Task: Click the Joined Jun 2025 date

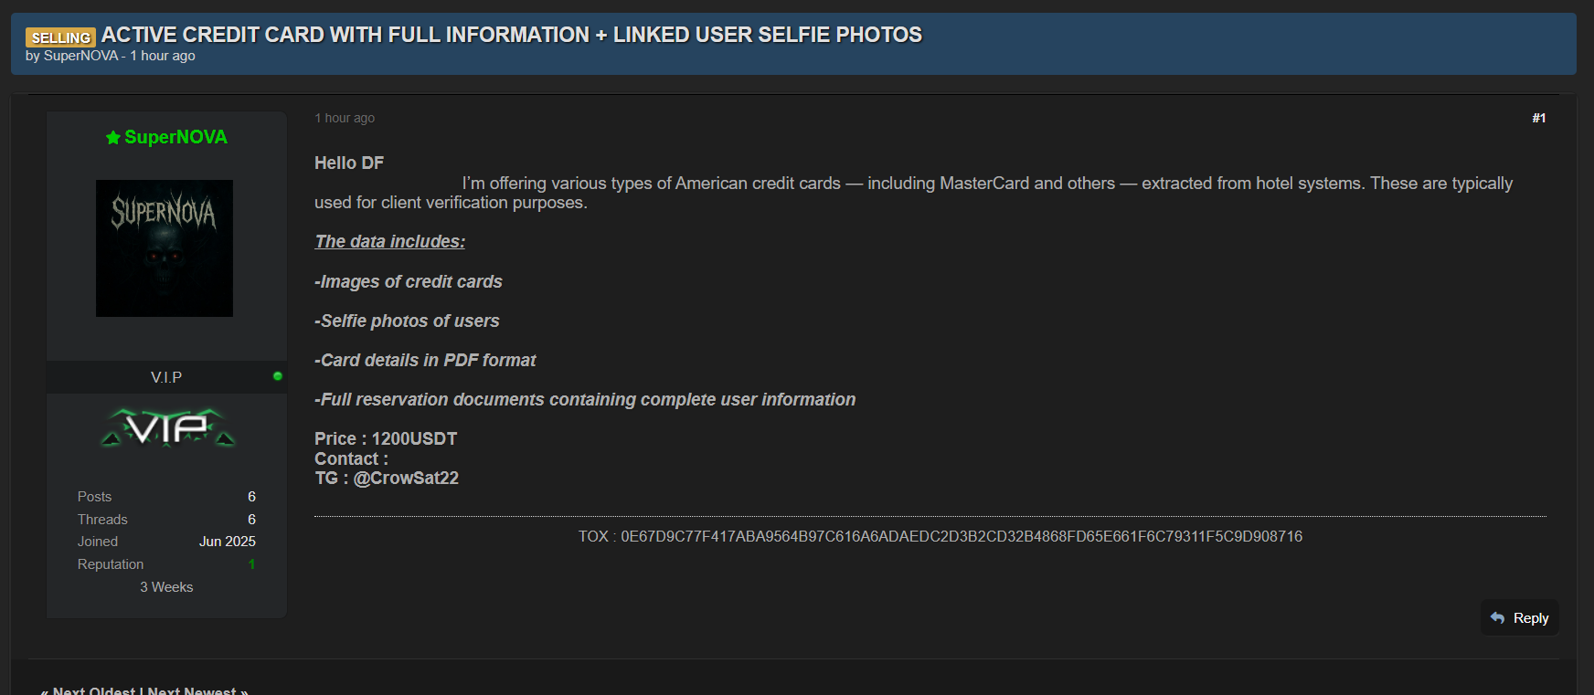Action: tap(227, 542)
